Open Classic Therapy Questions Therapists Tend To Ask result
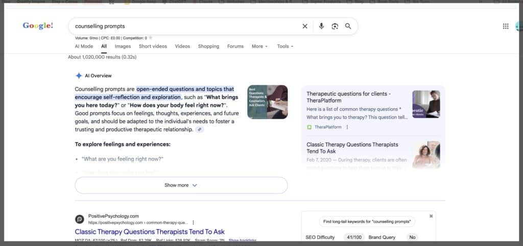 click(150, 232)
